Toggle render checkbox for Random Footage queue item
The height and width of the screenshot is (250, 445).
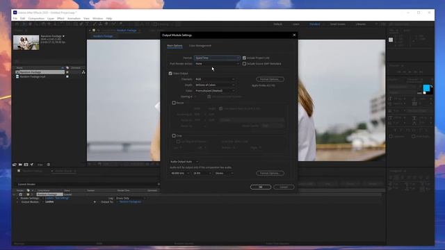(x=20, y=194)
